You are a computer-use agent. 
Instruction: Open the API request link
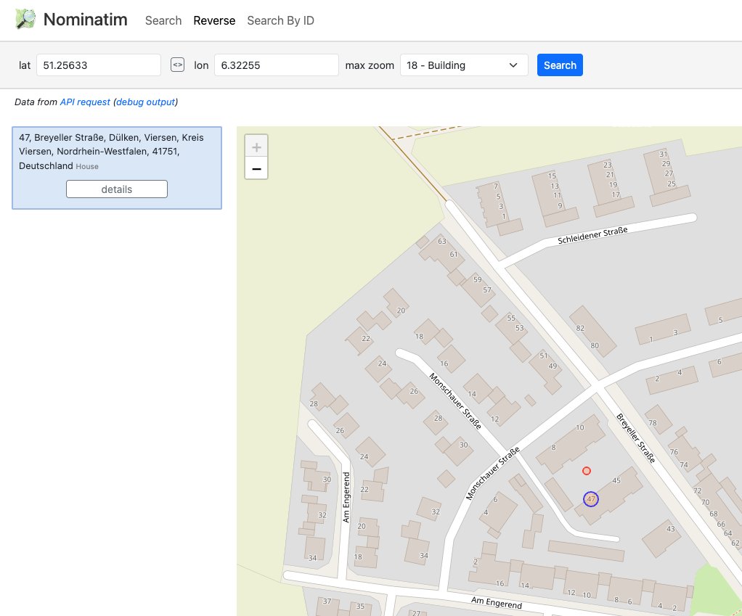[x=85, y=102]
